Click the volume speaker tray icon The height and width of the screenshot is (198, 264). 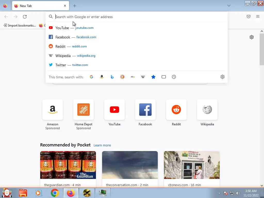point(238,193)
